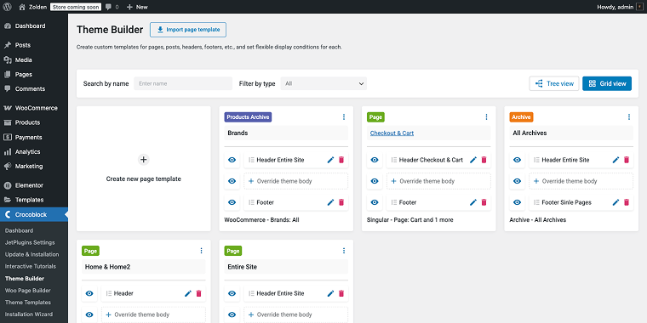Open options menu for Home & Home2 card
Viewport: 647px width, 323px height.
click(202, 251)
